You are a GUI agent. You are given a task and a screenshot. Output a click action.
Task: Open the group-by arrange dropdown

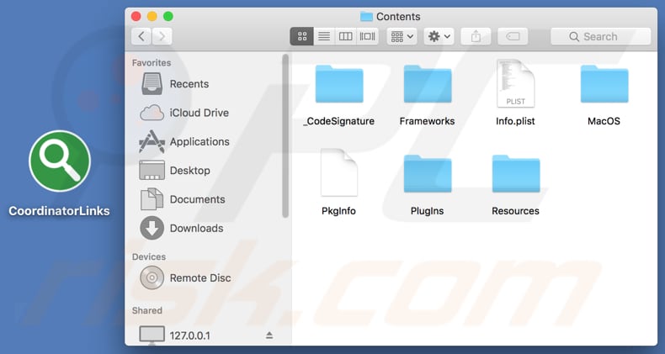[402, 36]
